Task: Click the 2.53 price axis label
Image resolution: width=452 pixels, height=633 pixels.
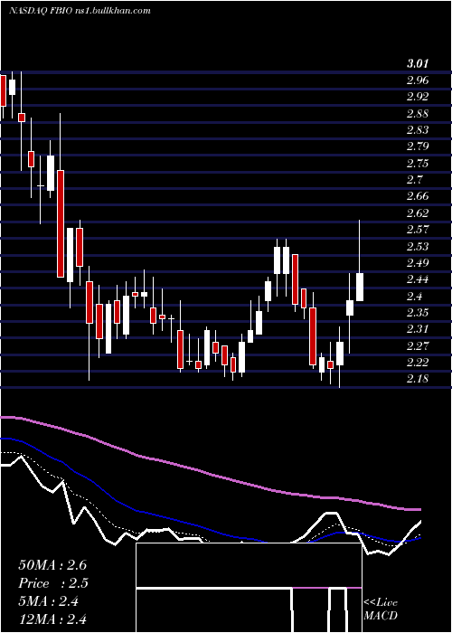Action: (x=418, y=246)
